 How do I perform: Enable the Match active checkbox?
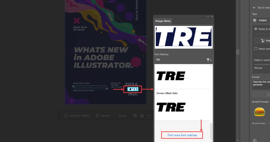(x=256, y=49)
